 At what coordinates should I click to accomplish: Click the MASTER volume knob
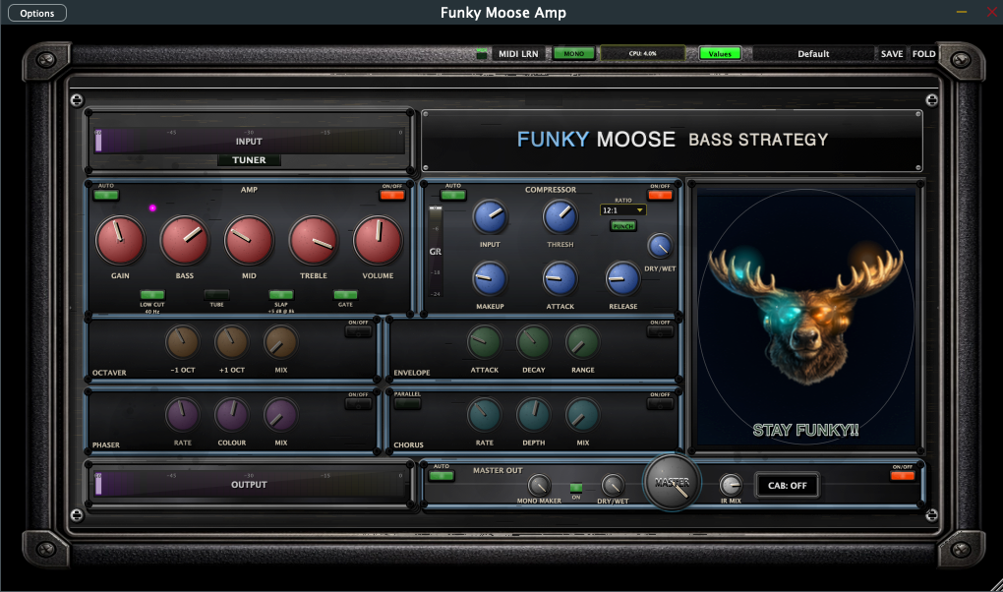point(673,482)
